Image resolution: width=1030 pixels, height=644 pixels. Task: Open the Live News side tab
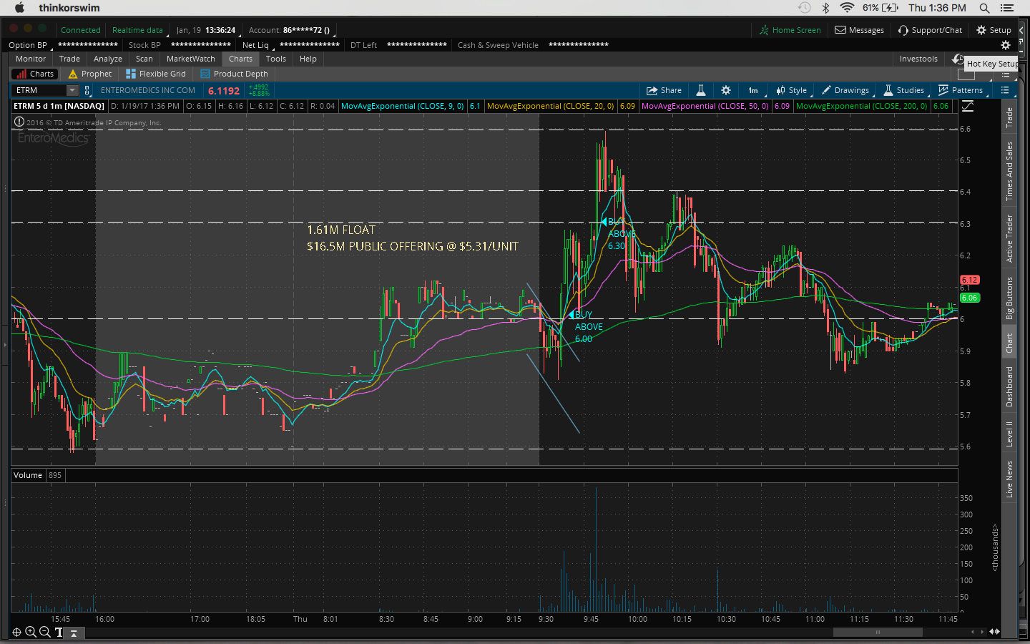click(x=1009, y=479)
